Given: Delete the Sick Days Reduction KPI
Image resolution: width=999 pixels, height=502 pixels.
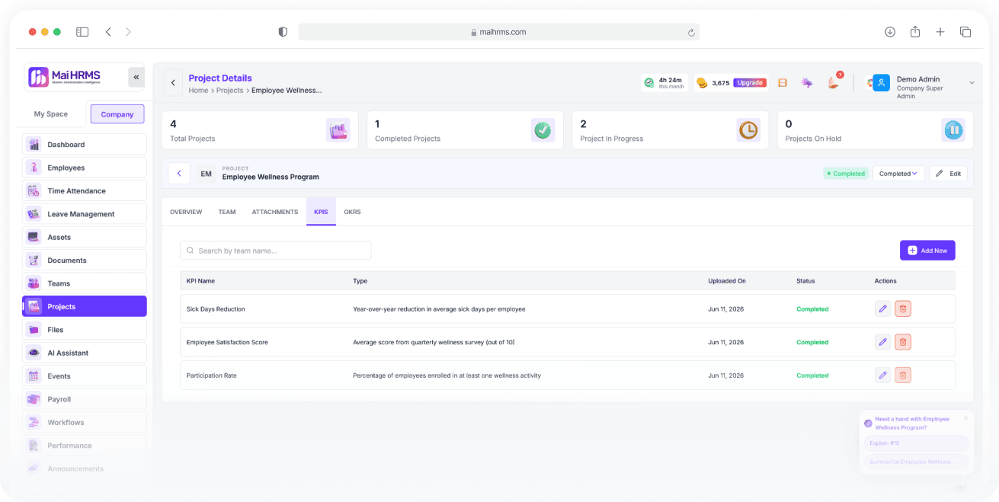Looking at the screenshot, I should tap(903, 309).
